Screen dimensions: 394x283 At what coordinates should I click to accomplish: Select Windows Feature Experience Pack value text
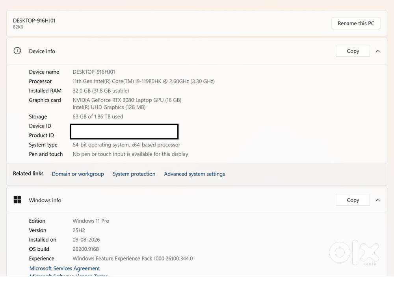[x=133, y=258]
